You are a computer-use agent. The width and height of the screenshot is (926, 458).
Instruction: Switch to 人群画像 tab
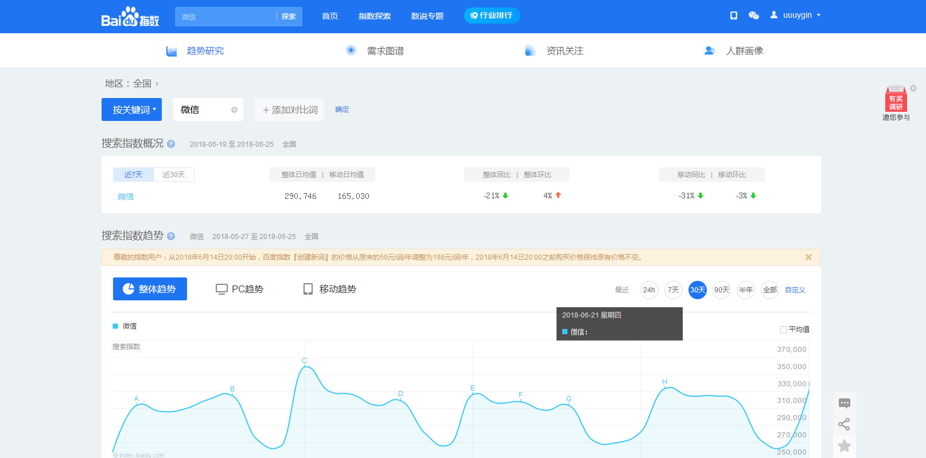tap(745, 51)
